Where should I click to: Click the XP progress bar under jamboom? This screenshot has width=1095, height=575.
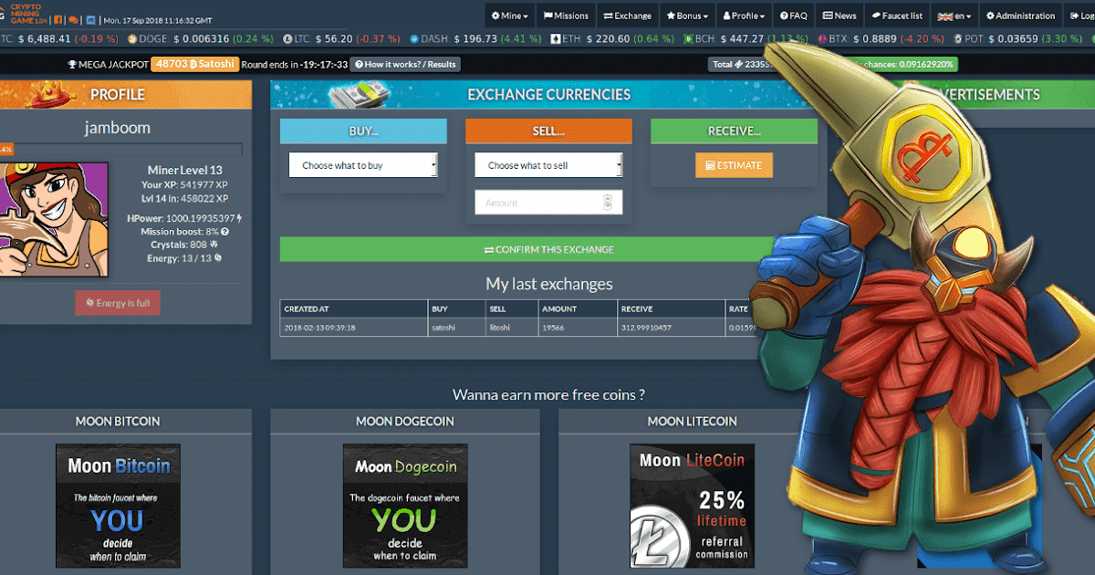tap(121, 149)
